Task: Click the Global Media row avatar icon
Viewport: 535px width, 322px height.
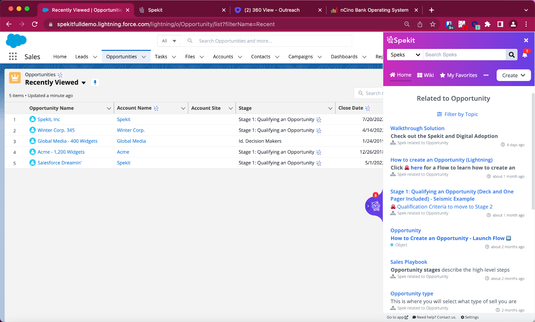Action: [32, 141]
